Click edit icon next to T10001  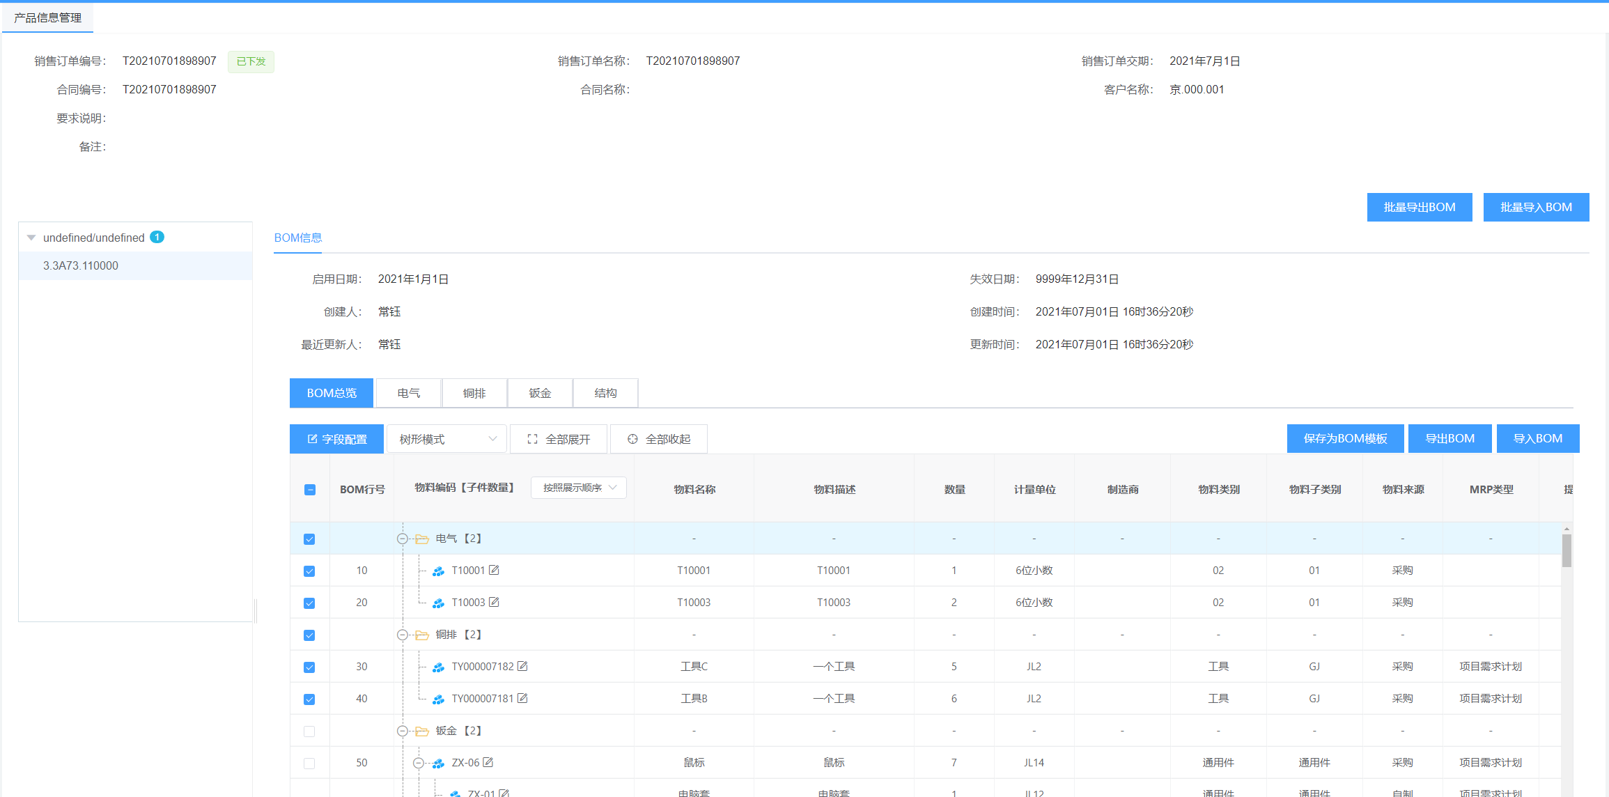point(494,570)
